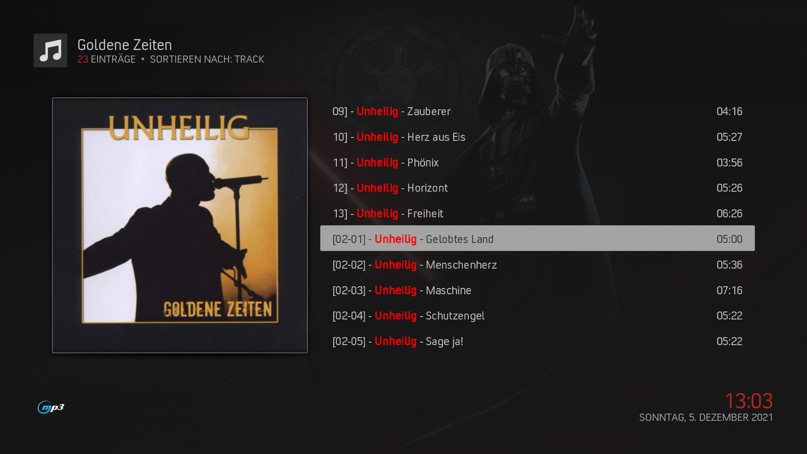Screen dimensions: 807x454
Task: Play track 11 Phönix
Action: click(x=537, y=163)
